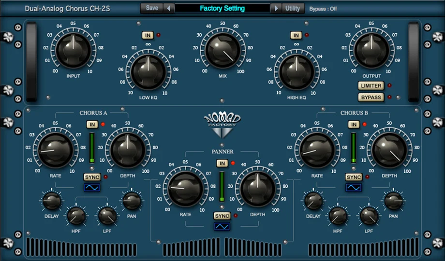The width and height of the screenshot is (445, 261).
Task: Click the LIMITER red LED indicator
Action: (x=389, y=85)
